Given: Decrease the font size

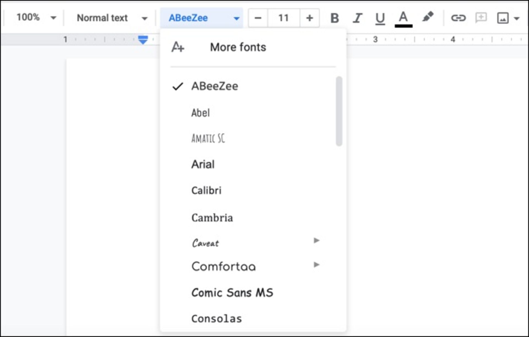Looking at the screenshot, I should (258, 18).
